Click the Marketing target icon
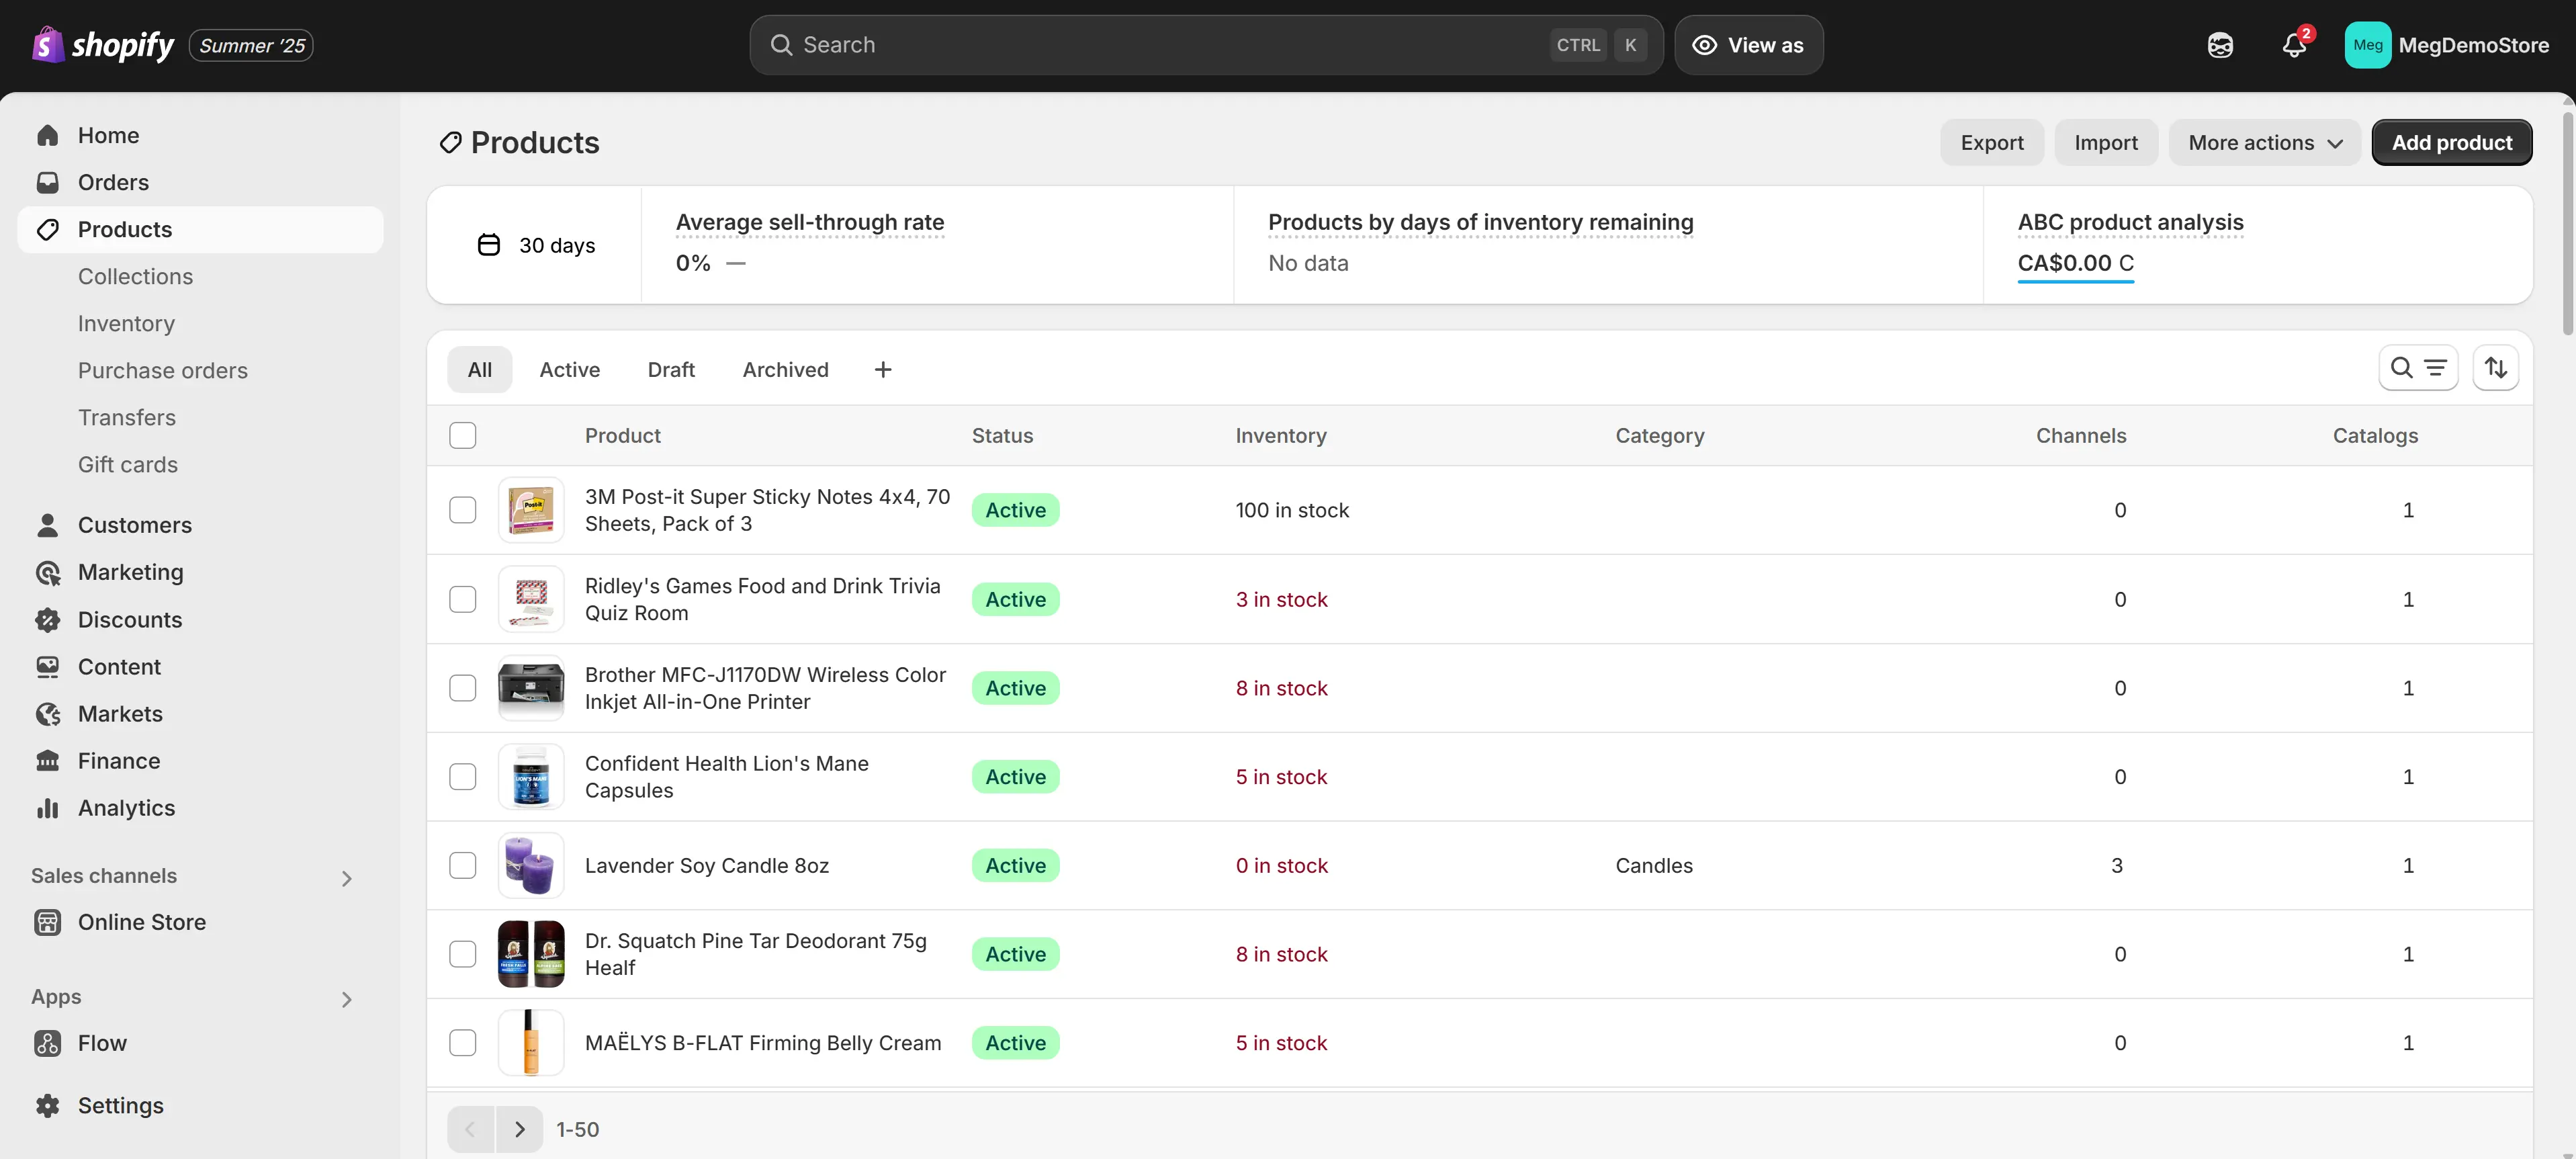This screenshot has height=1159, width=2576. [47, 572]
